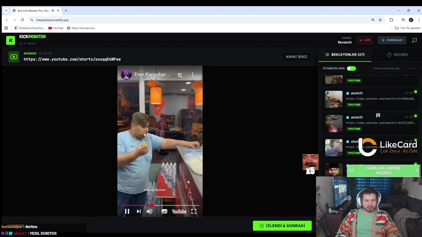Open Chrome media controls icon

(403, 20)
